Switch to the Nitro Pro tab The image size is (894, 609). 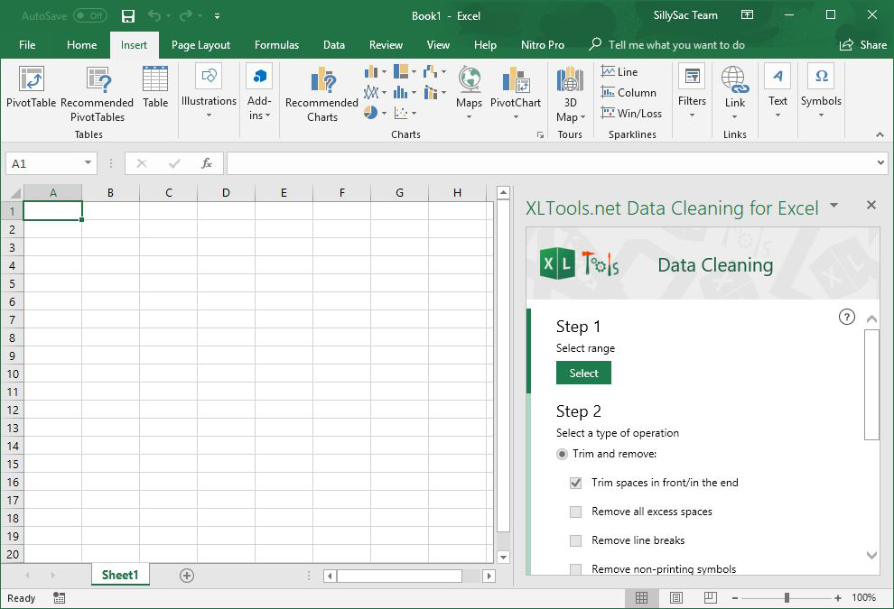[543, 45]
